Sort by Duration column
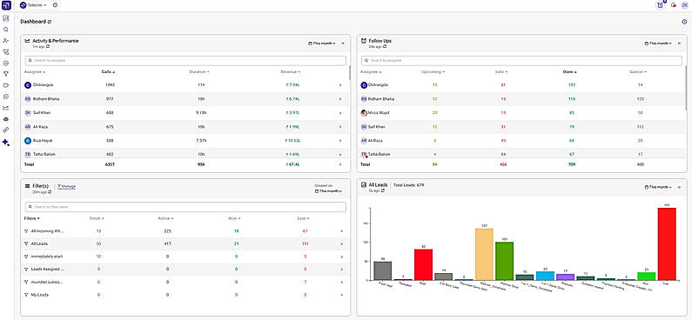 (x=199, y=72)
